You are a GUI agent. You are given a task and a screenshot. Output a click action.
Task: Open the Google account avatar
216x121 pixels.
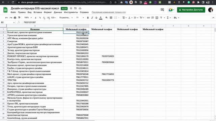(x=211, y=10)
